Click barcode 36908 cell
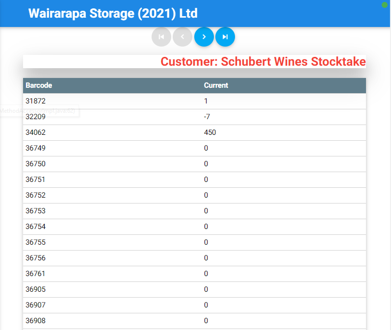Viewport: 391px width, 330px height. (35, 321)
